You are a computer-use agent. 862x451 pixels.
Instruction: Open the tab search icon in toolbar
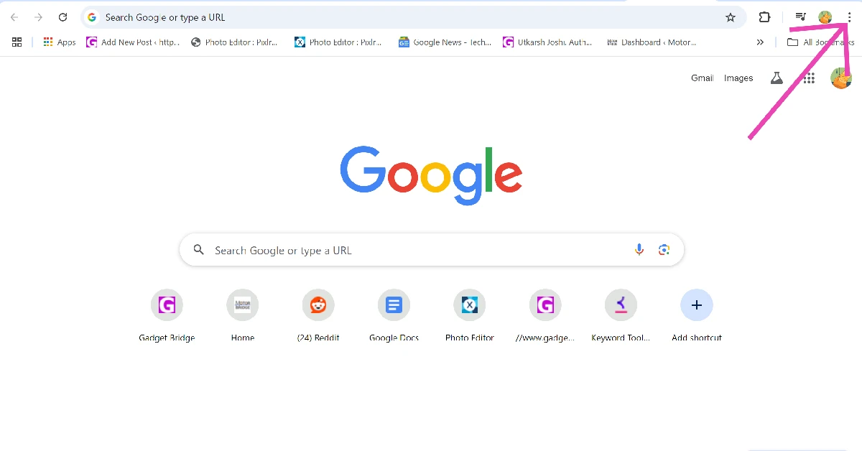(x=800, y=17)
